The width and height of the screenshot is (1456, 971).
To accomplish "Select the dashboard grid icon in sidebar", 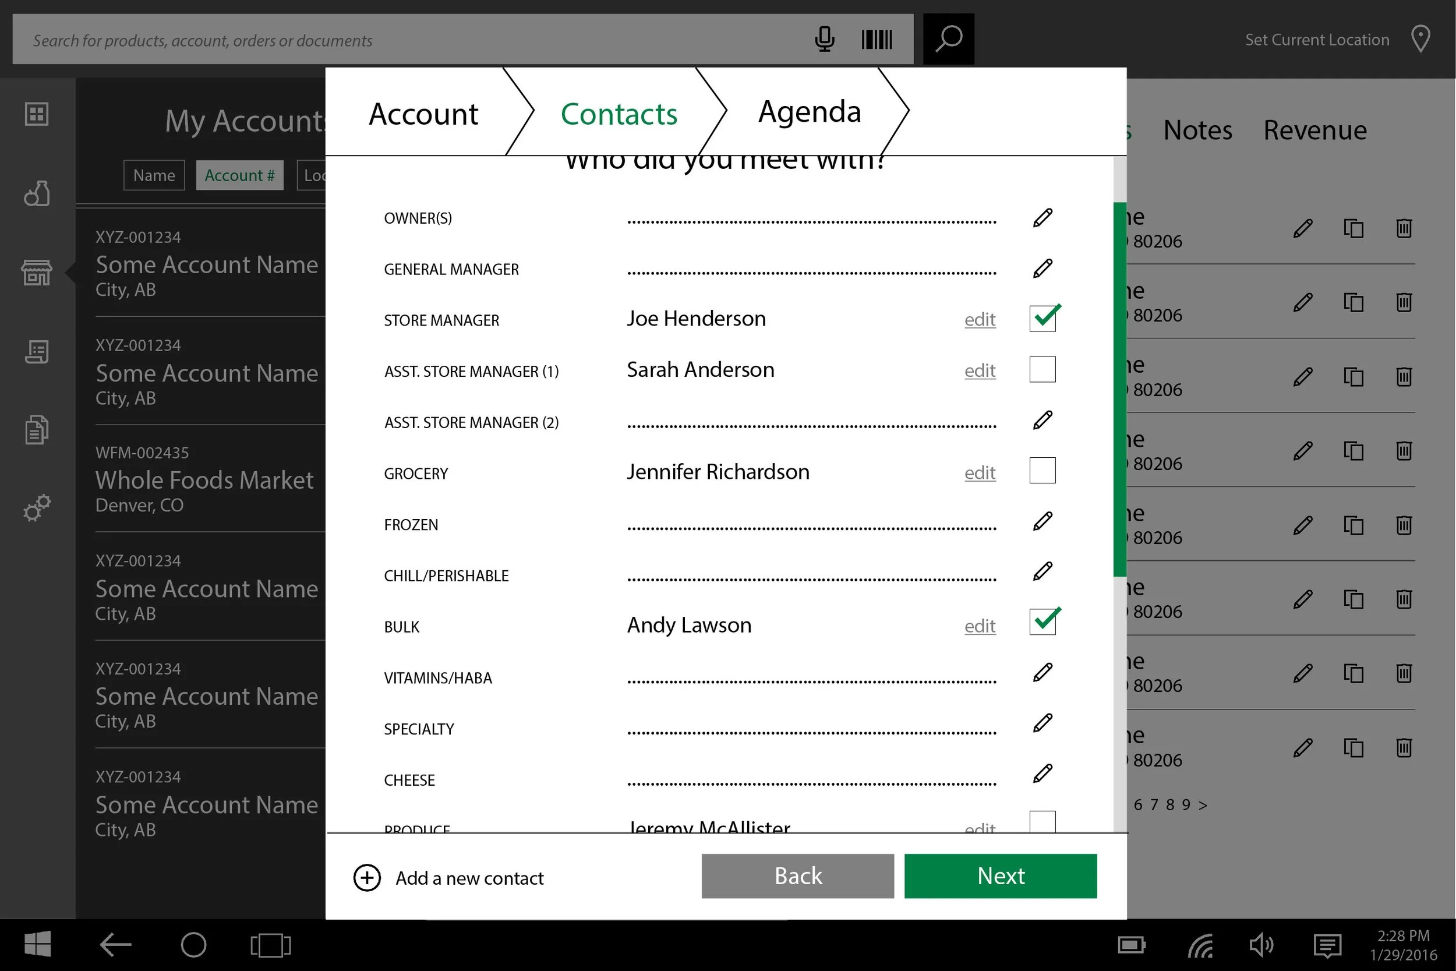I will 37,115.
